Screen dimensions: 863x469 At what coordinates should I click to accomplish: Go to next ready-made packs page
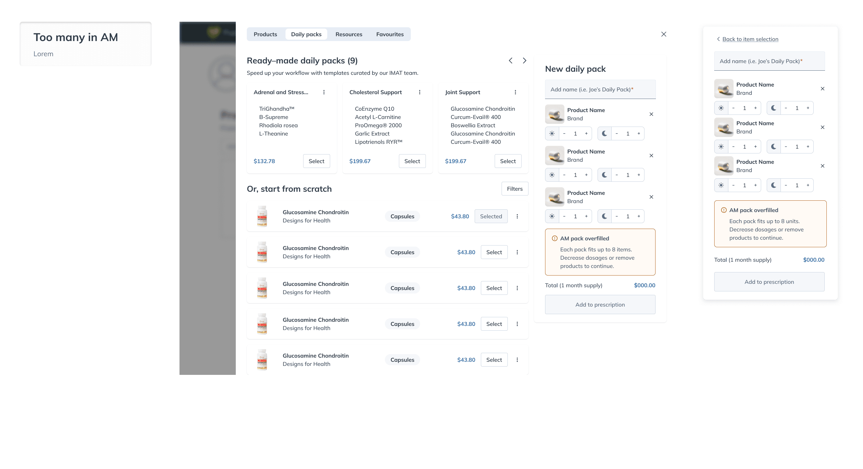[x=524, y=61]
